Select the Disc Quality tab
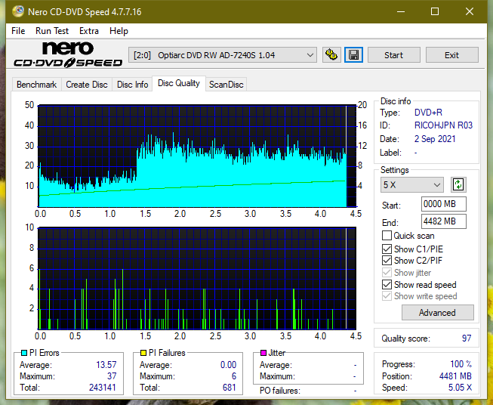493x405 pixels. [x=179, y=83]
